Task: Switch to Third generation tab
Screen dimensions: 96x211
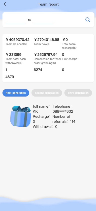Action: coord(78,93)
